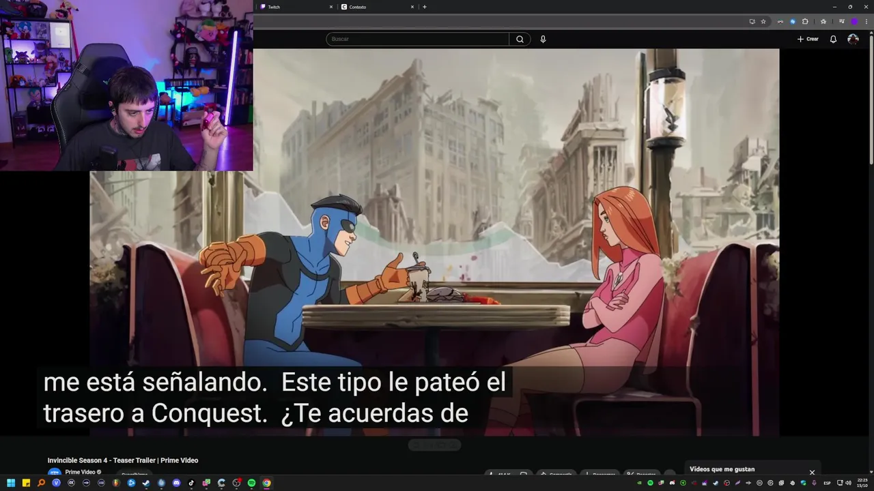874x491 pixels.
Task: Click the Discord system tray icon
Action: [673, 483]
